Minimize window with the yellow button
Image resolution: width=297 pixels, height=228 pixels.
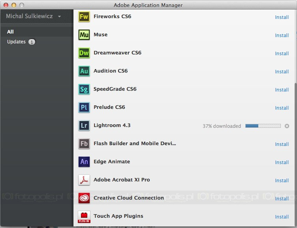[14, 5]
